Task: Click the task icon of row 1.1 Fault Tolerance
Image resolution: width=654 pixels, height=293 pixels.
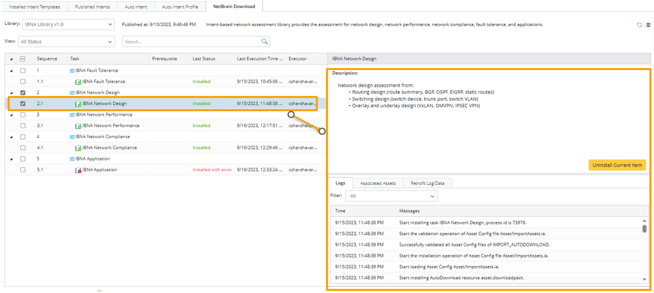Action: pyautogui.click(x=78, y=82)
